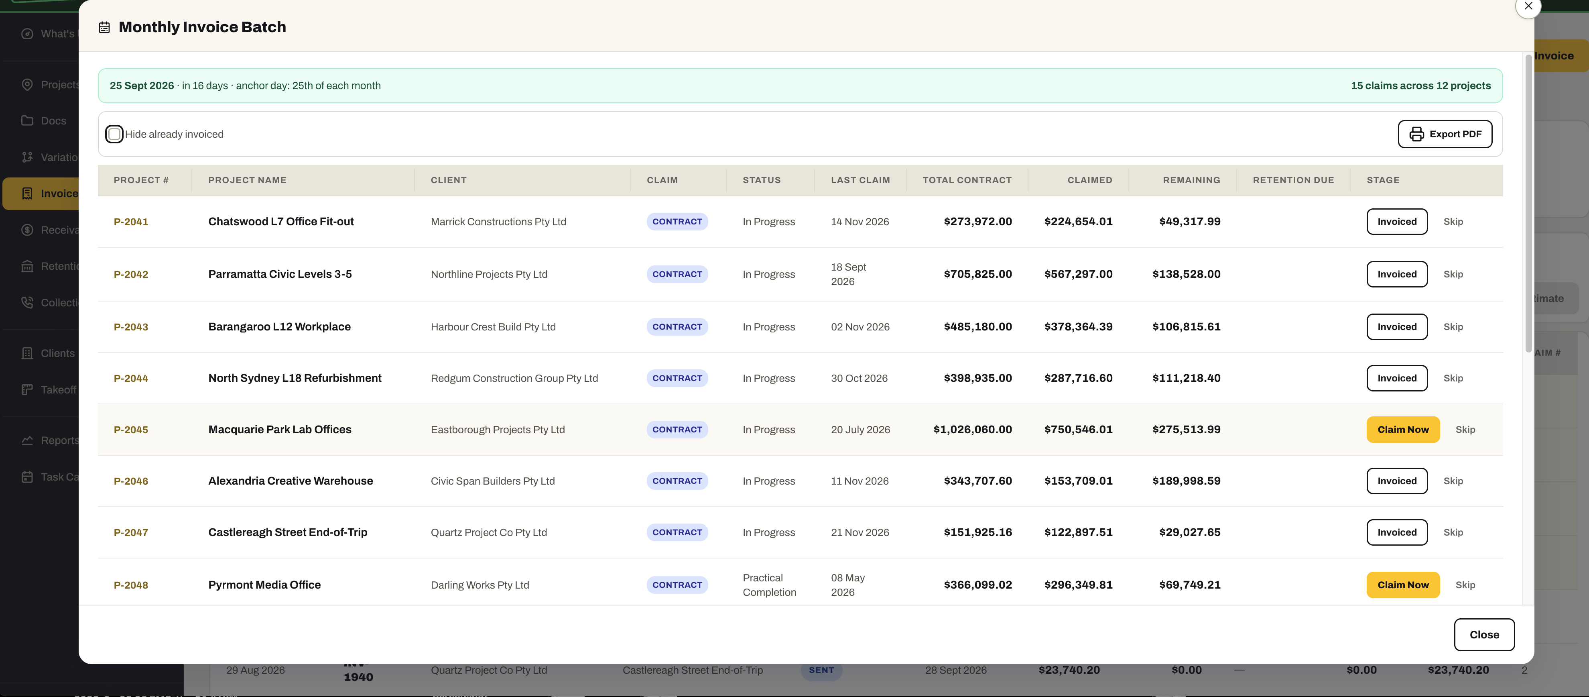Click last claim date 30 Oct 2026

[859, 378]
